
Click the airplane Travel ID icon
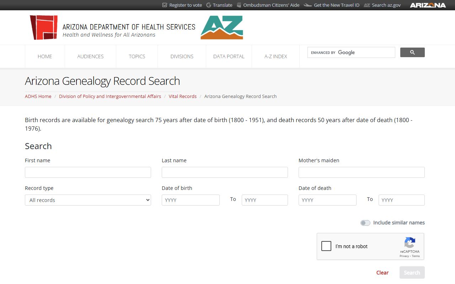[308, 5]
